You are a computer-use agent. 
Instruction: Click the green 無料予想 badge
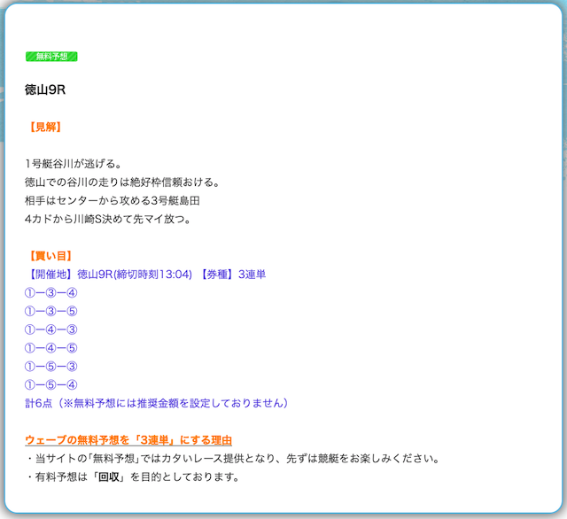[x=51, y=56]
